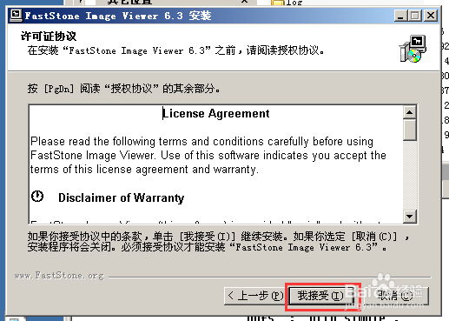449x321 pixels.
Task: Click the license scrollbar down arrow
Action: [410, 217]
